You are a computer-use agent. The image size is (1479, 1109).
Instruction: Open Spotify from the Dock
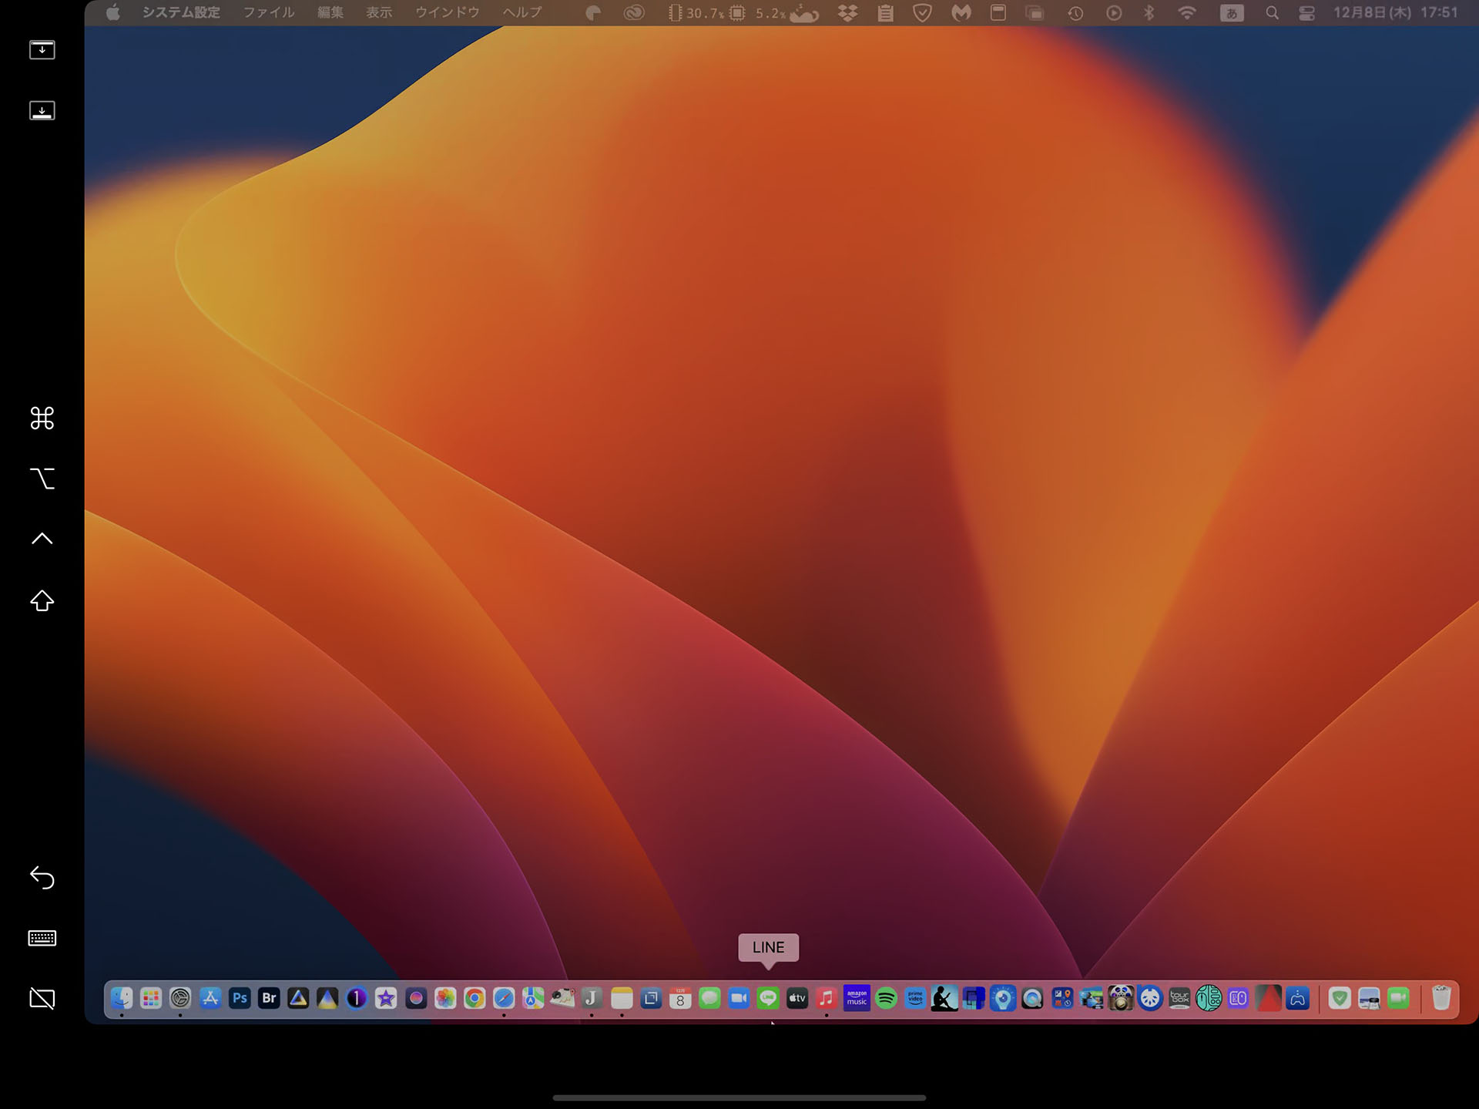coord(885,998)
